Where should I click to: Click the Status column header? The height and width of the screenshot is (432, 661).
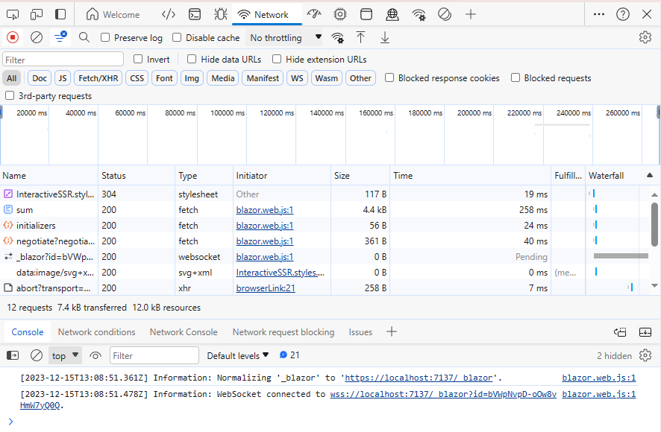coord(137,176)
